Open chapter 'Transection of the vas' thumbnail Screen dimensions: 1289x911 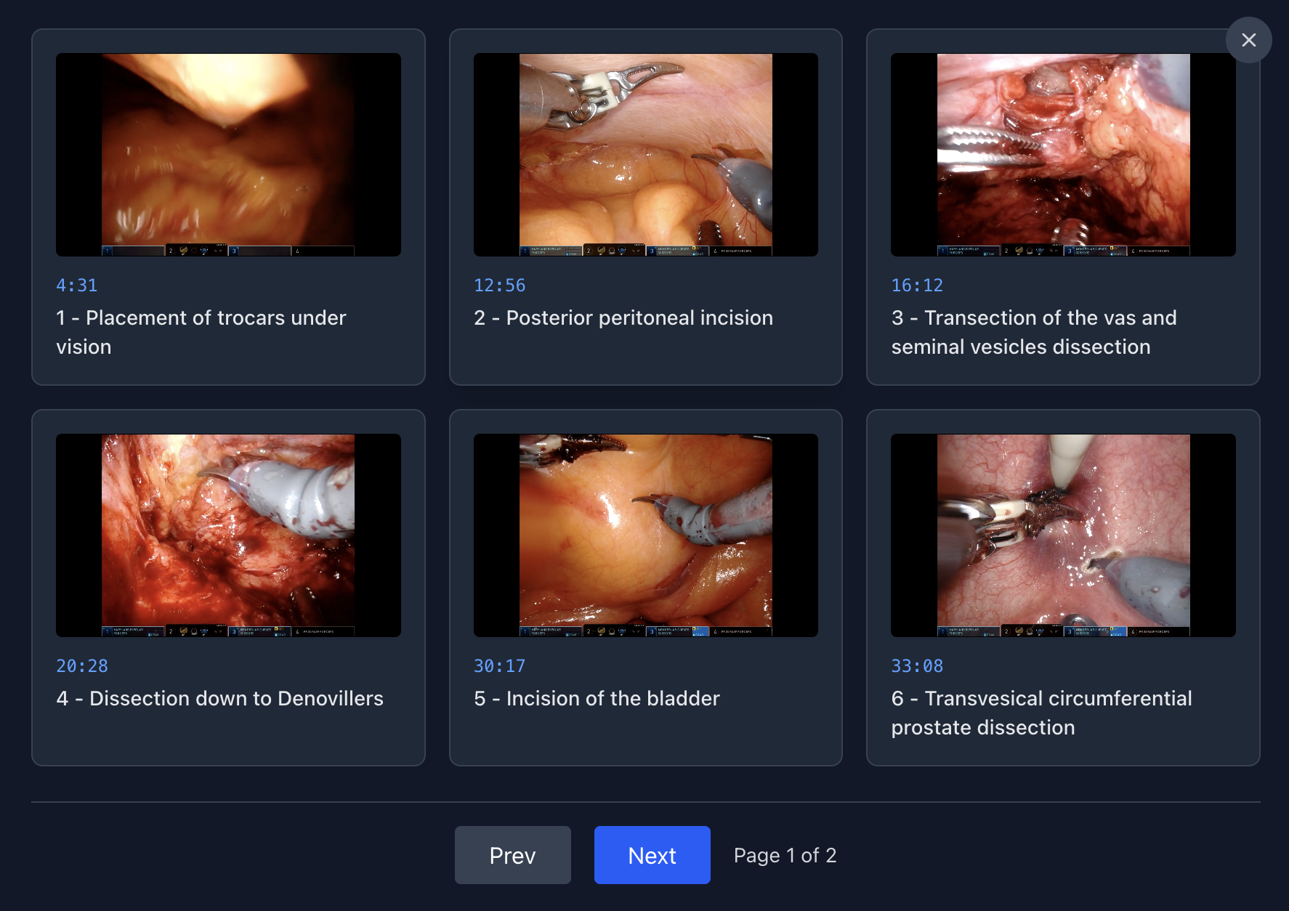coord(1063,153)
